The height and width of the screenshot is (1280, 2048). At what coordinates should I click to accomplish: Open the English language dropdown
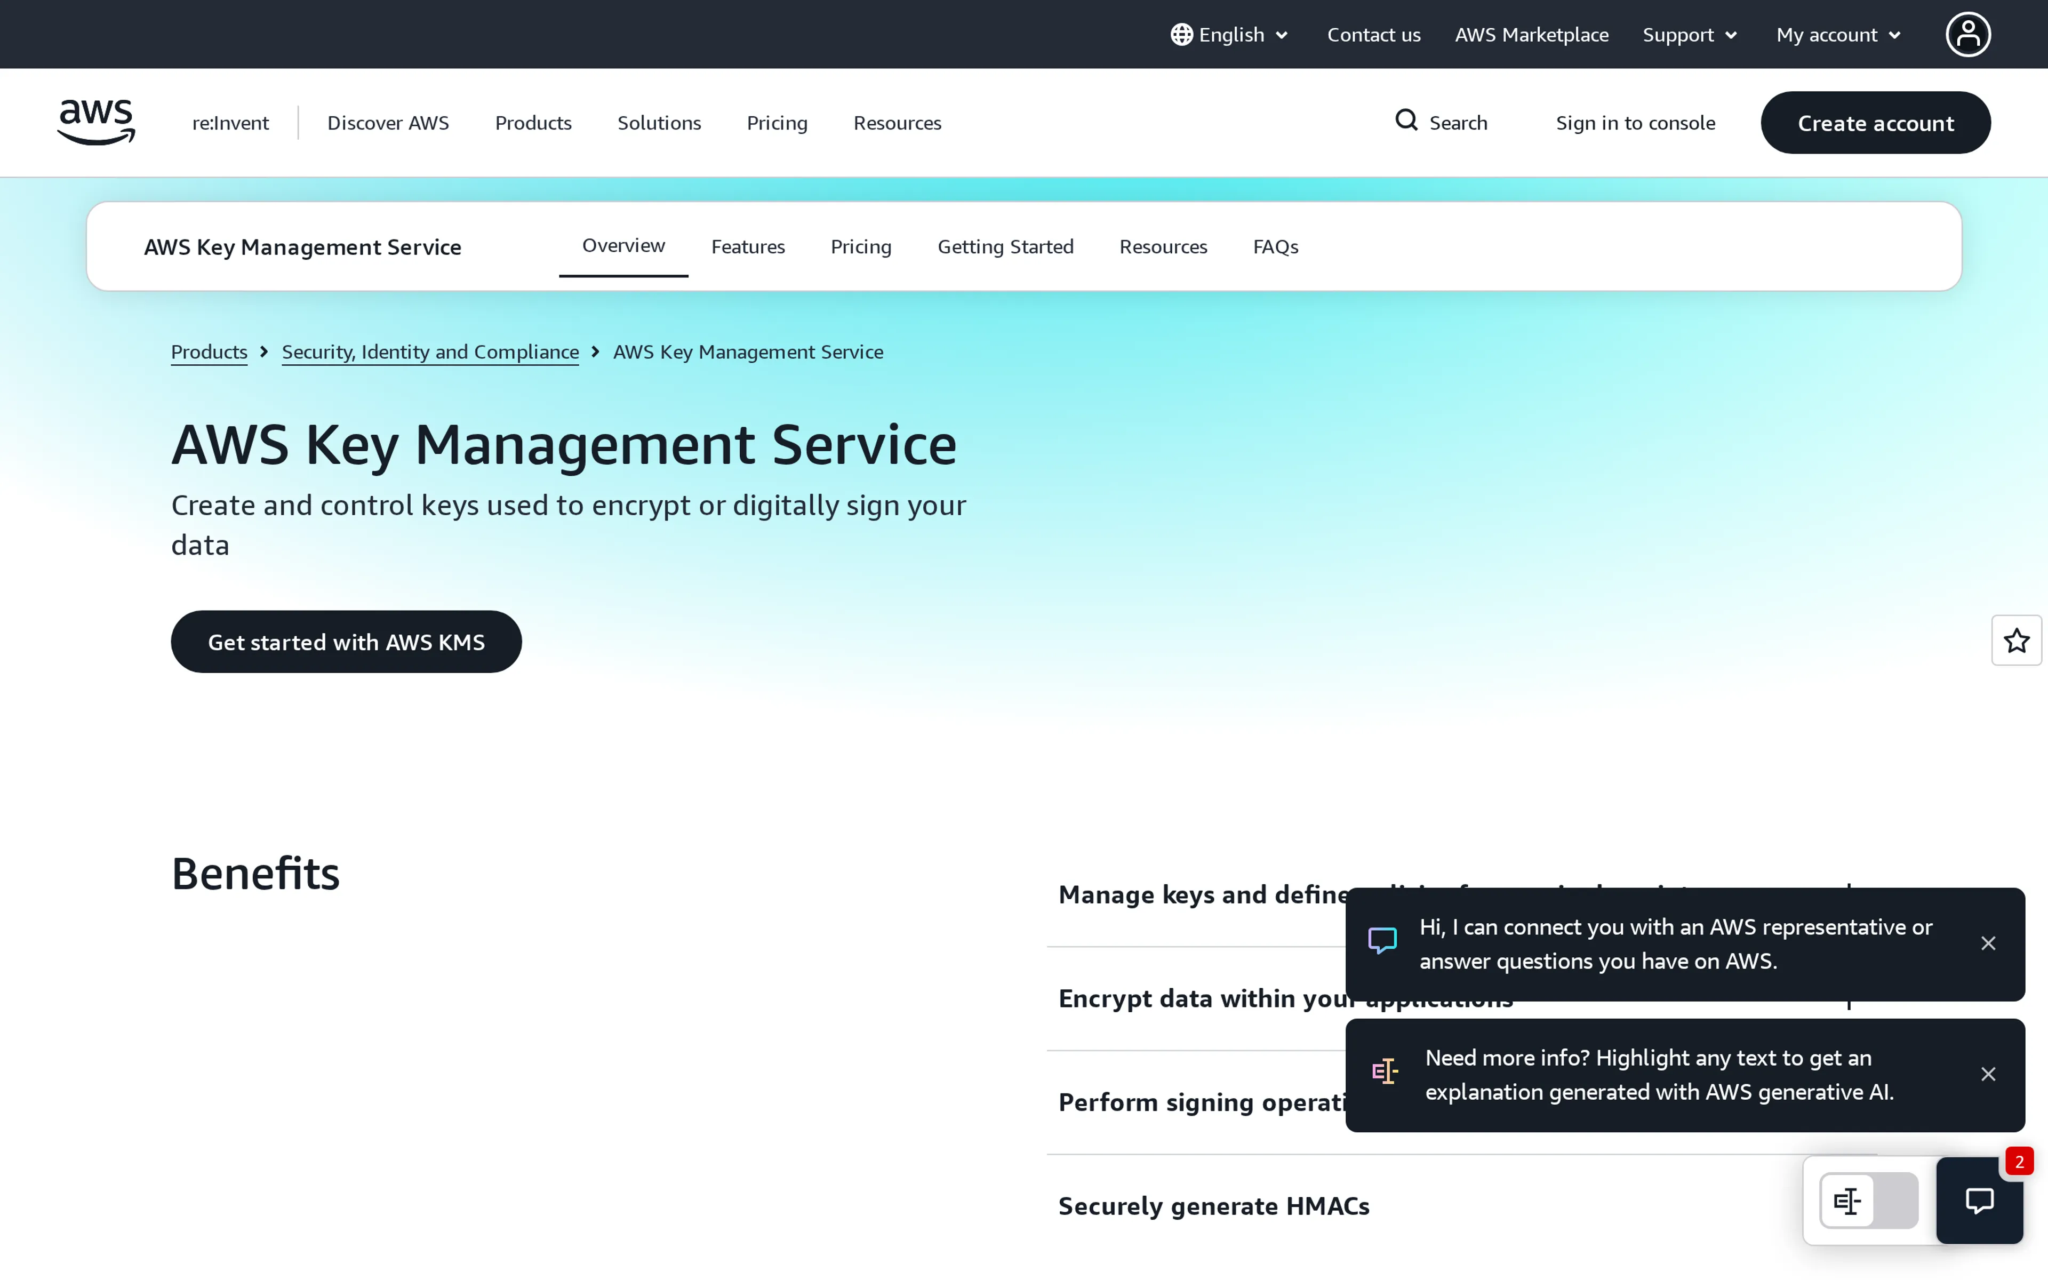point(1230,35)
